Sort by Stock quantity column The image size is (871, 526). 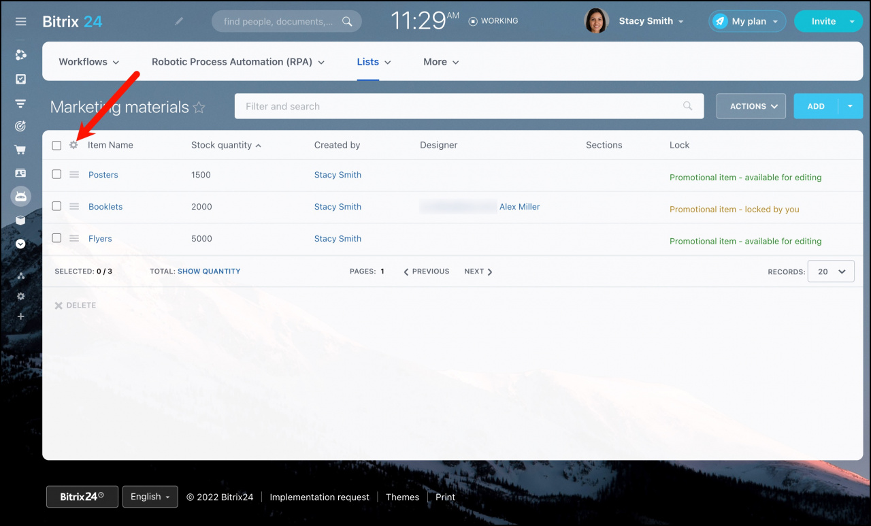point(226,145)
